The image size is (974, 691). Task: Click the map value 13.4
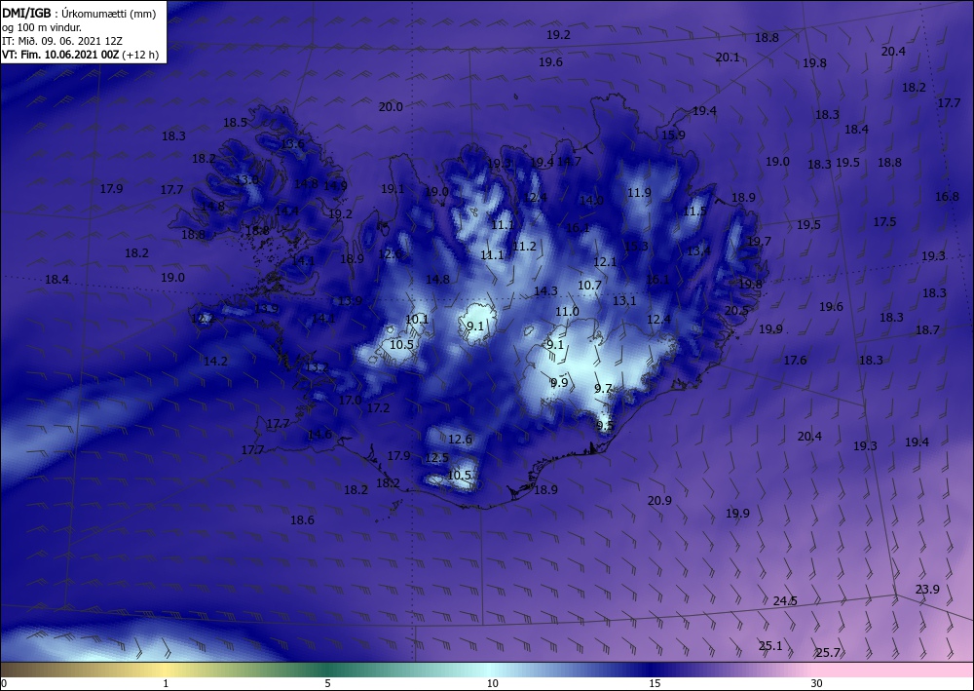coord(698,251)
